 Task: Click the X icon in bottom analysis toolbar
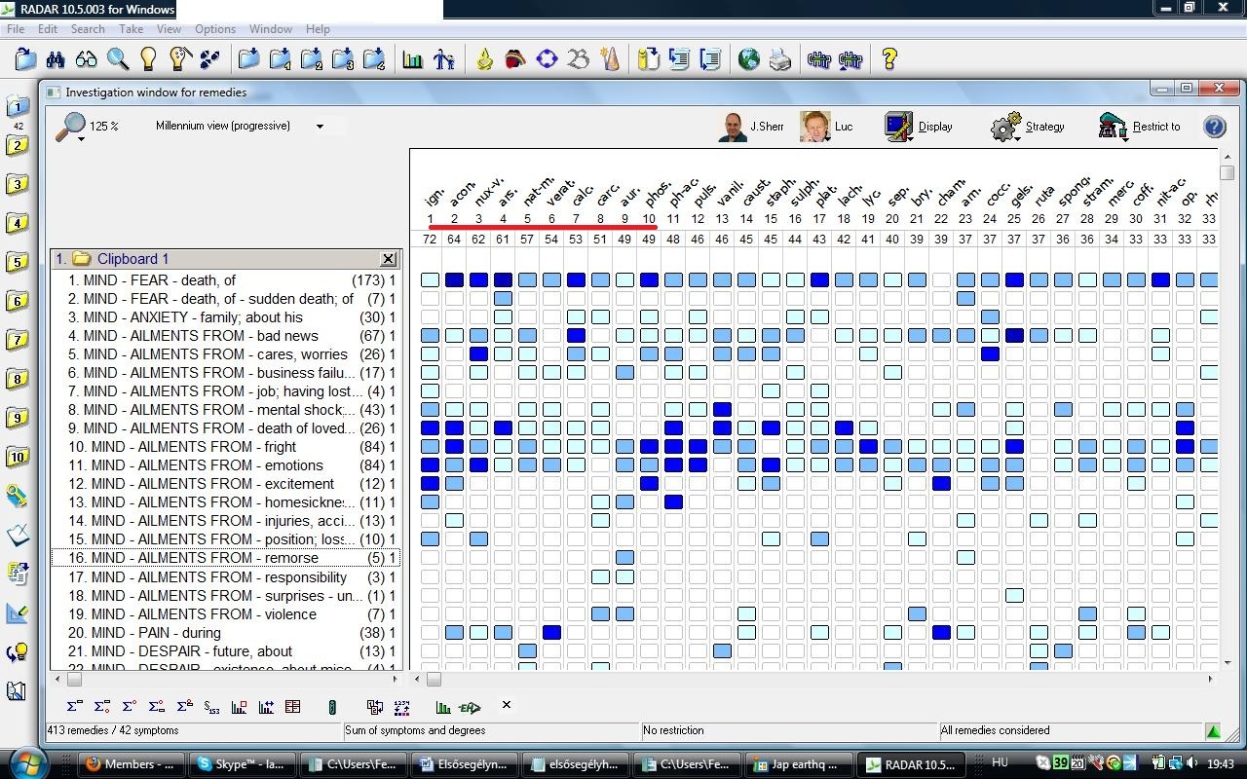coord(506,705)
